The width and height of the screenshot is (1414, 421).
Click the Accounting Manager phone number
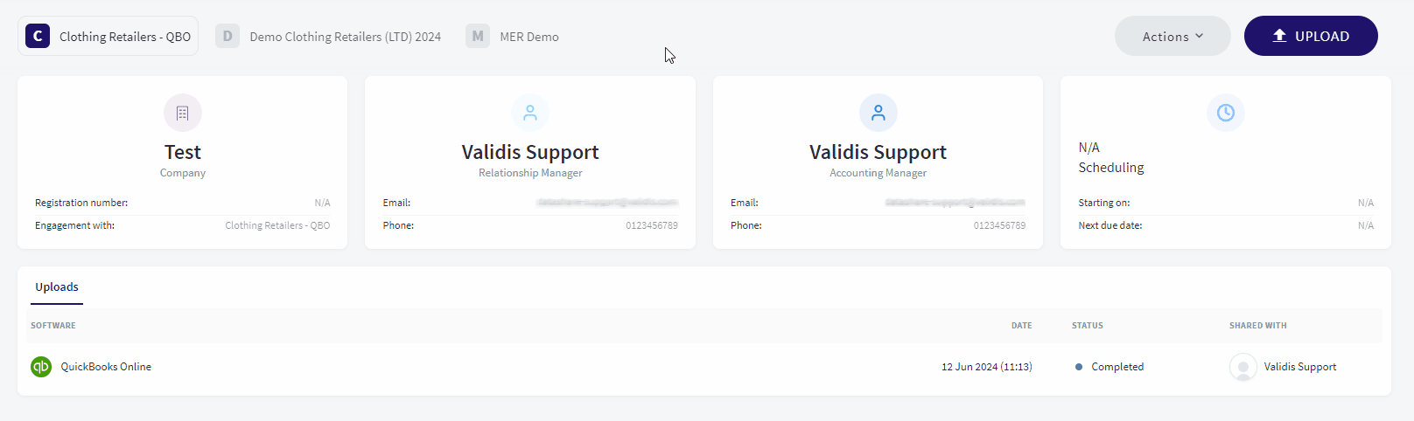999,225
